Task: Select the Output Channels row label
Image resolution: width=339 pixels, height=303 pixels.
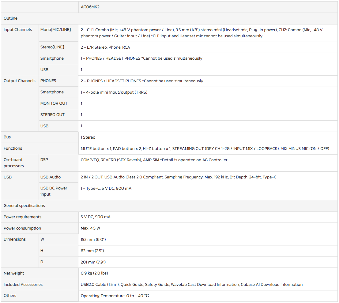Action: tap(19, 81)
